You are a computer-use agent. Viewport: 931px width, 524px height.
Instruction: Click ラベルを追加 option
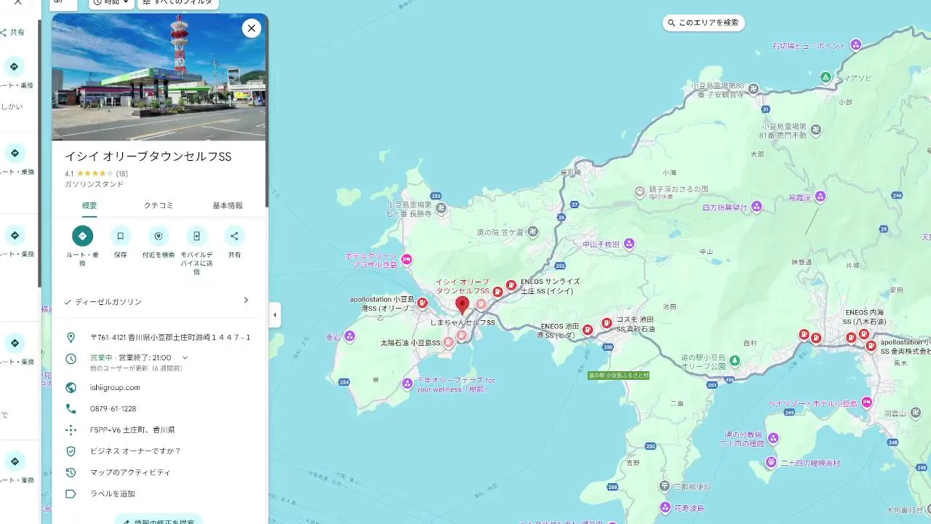[x=113, y=493]
